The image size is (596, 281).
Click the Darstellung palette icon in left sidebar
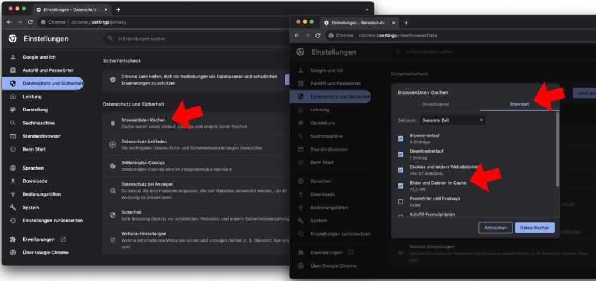click(x=13, y=110)
